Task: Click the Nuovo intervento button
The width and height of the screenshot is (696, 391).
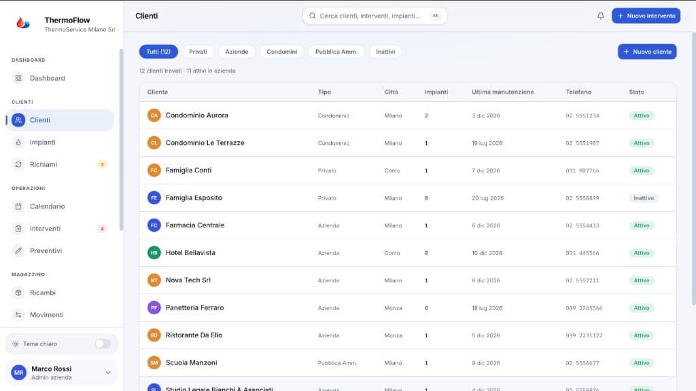Action: pos(646,16)
